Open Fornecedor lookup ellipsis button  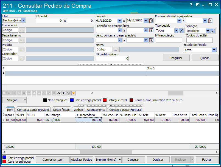pos(22,30)
